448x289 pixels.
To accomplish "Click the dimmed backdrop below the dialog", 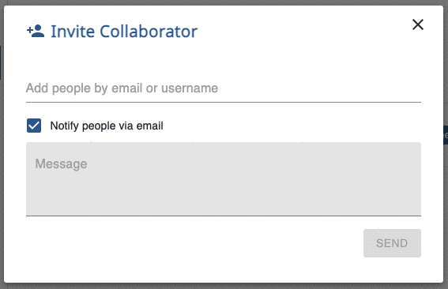I will coord(224,286).
